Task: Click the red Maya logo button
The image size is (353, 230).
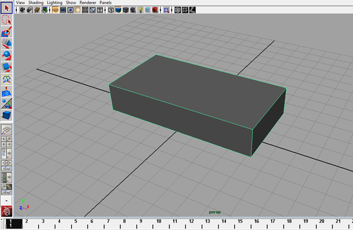Action: click(x=6, y=211)
